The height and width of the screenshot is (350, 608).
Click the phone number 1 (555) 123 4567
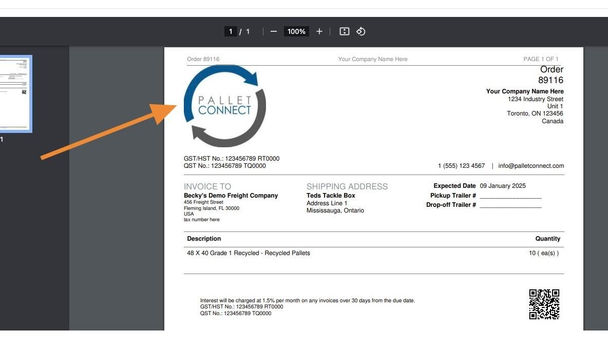[461, 166]
